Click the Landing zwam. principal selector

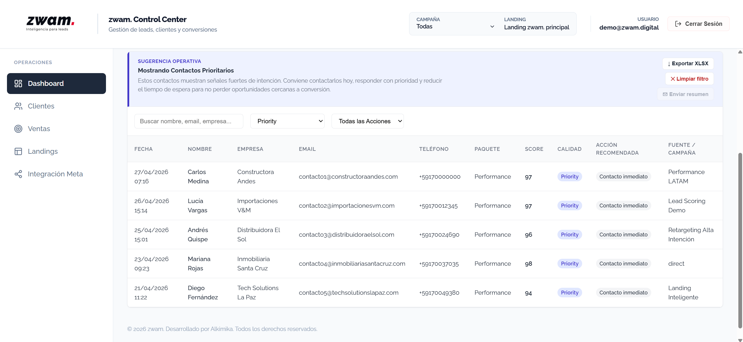[x=537, y=27]
